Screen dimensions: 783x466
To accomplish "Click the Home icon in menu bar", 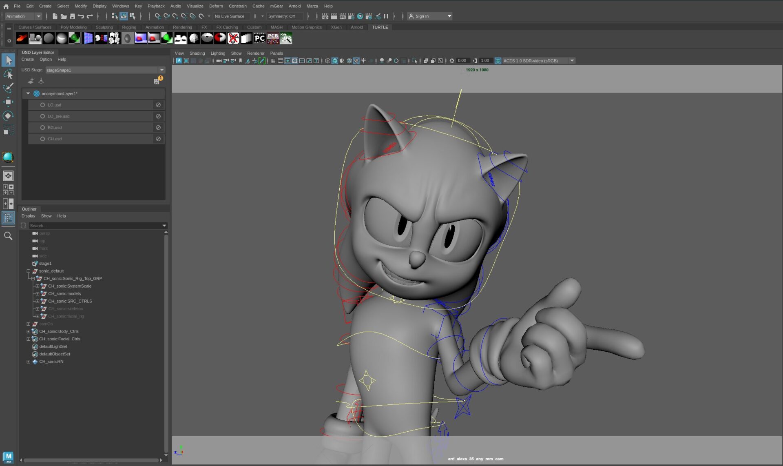I will pyautogui.click(x=6, y=6).
